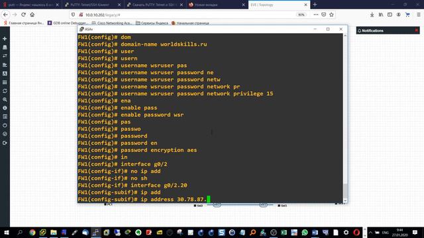Open Cisco Networking Academy bookmark

[x=112, y=23]
